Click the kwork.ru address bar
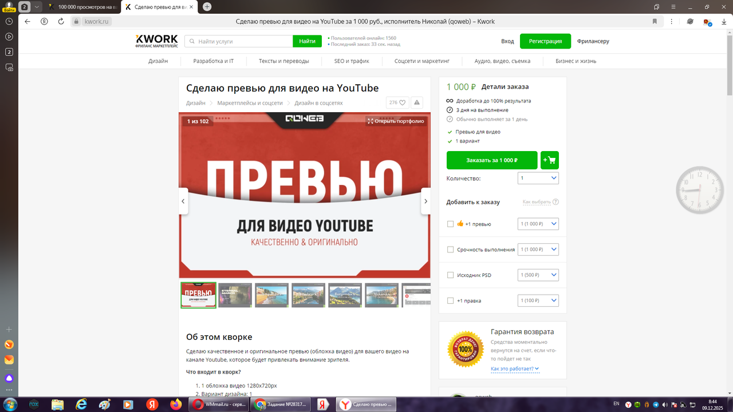Image resolution: width=733 pixels, height=412 pixels. coord(96,22)
